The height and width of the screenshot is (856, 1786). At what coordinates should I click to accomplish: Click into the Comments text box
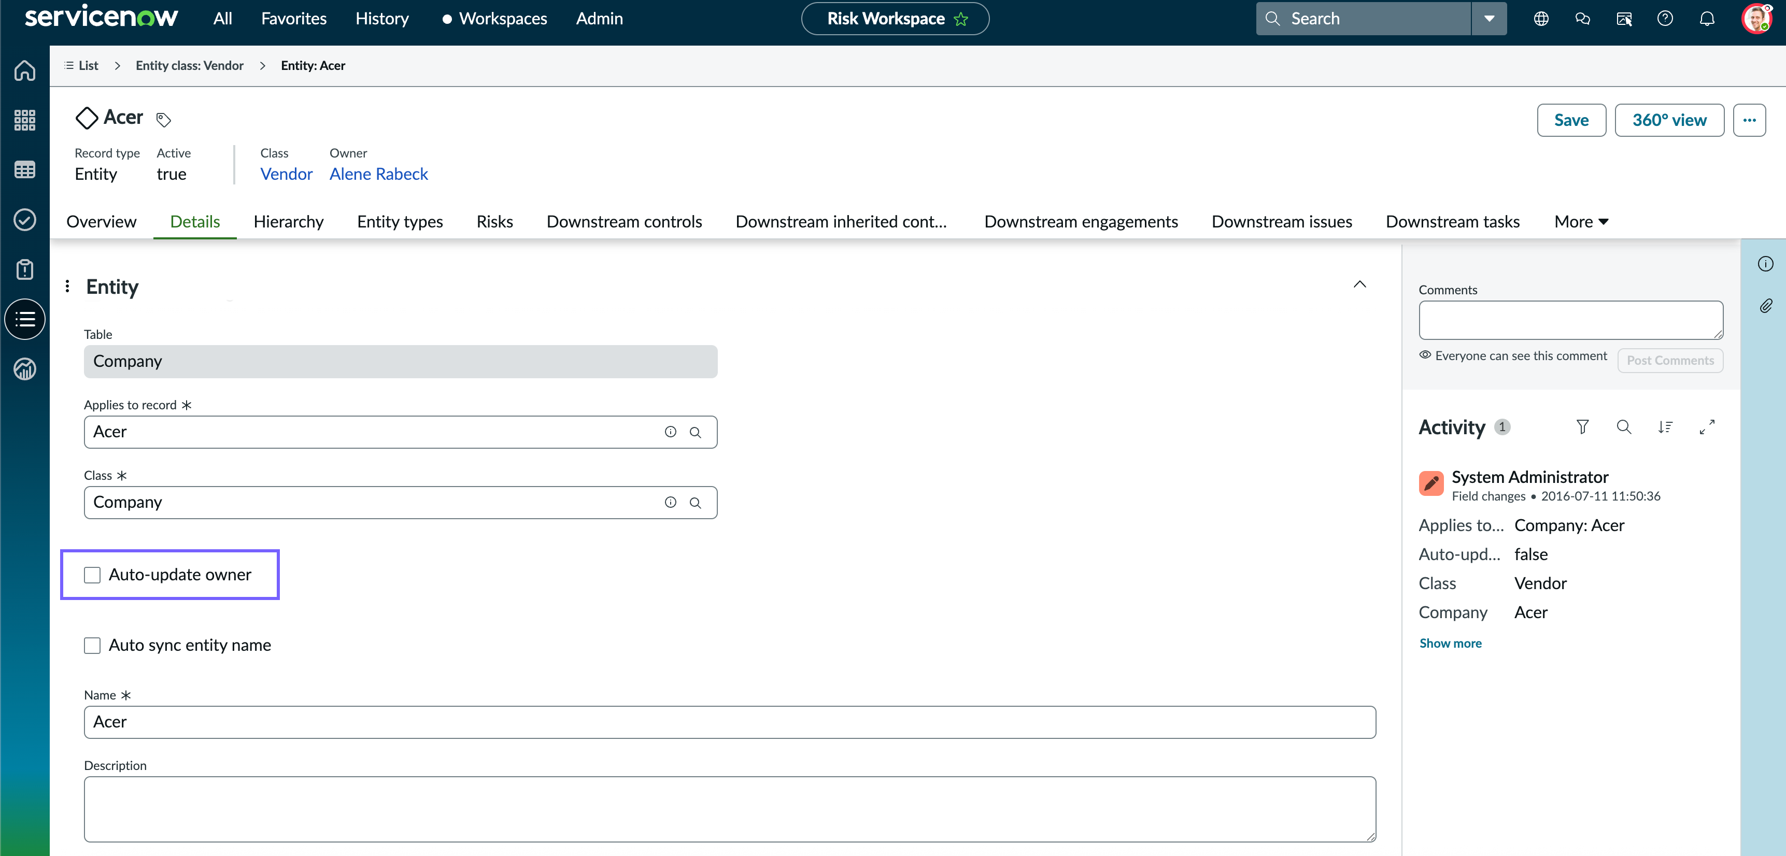1570,320
